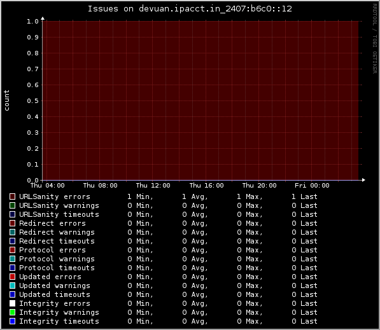Click the Integrity warnings bright green swatch
380x330 pixels.
(12, 312)
